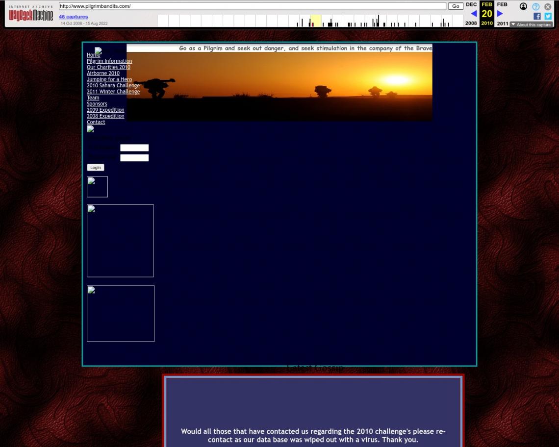
Task: Open Pilgrim Information menu link
Action: (109, 61)
